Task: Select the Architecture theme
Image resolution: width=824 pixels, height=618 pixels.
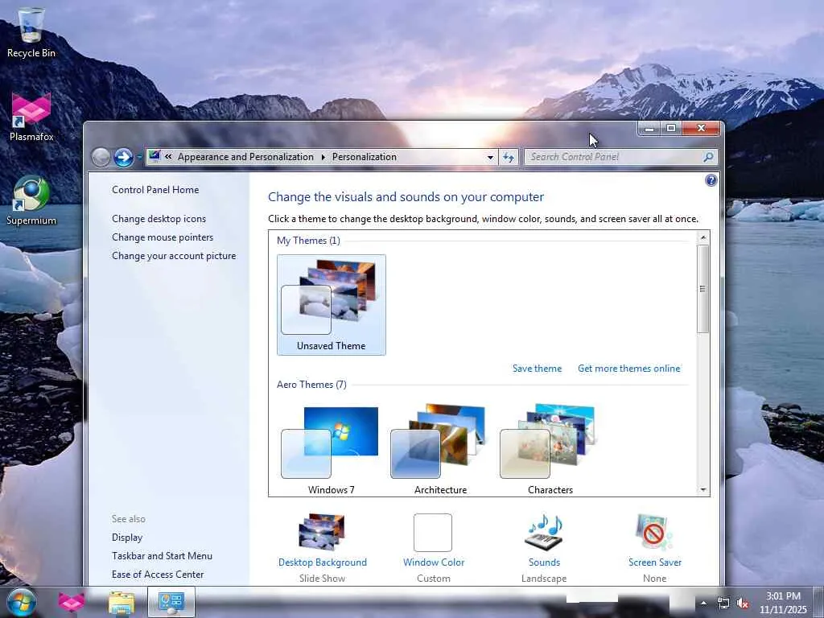Action: coord(440,448)
